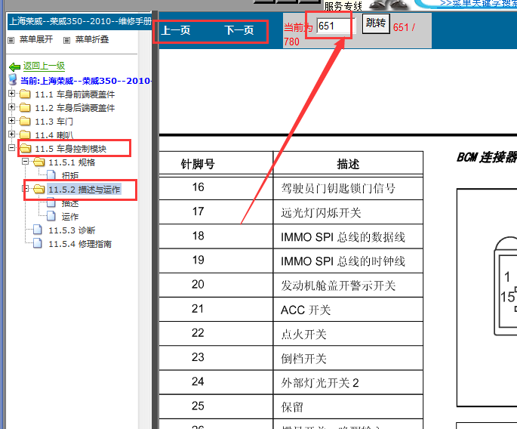Open 11.5.3 诊断 page
The height and width of the screenshot is (429, 517).
pos(72,230)
